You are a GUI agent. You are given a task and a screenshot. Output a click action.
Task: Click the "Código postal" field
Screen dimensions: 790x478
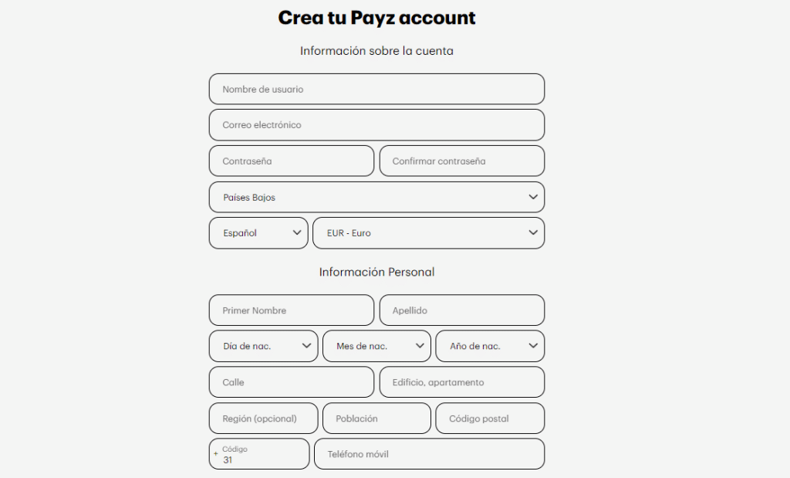[490, 418]
